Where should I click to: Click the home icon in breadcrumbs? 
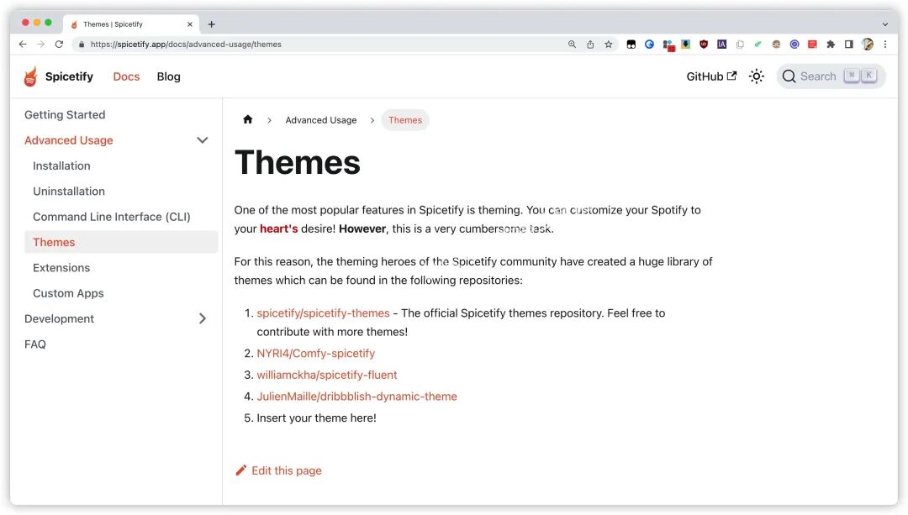point(248,120)
